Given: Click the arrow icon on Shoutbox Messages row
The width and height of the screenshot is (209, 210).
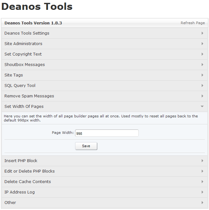Looking at the screenshot, I should [x=202, y=65].
